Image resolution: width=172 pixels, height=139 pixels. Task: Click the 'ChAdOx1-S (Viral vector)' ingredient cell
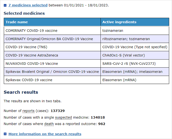pos(123,55)
